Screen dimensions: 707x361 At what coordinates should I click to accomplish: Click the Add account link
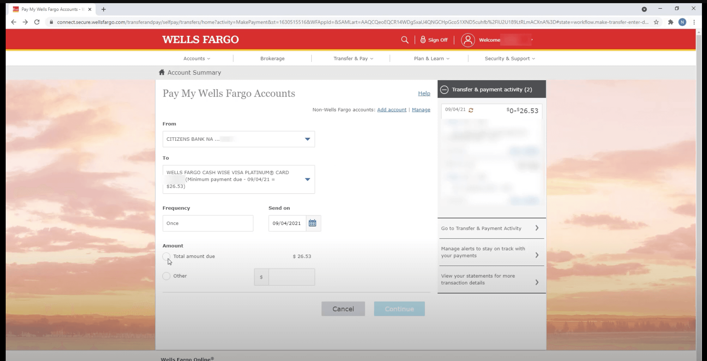[x=392, y=110]
